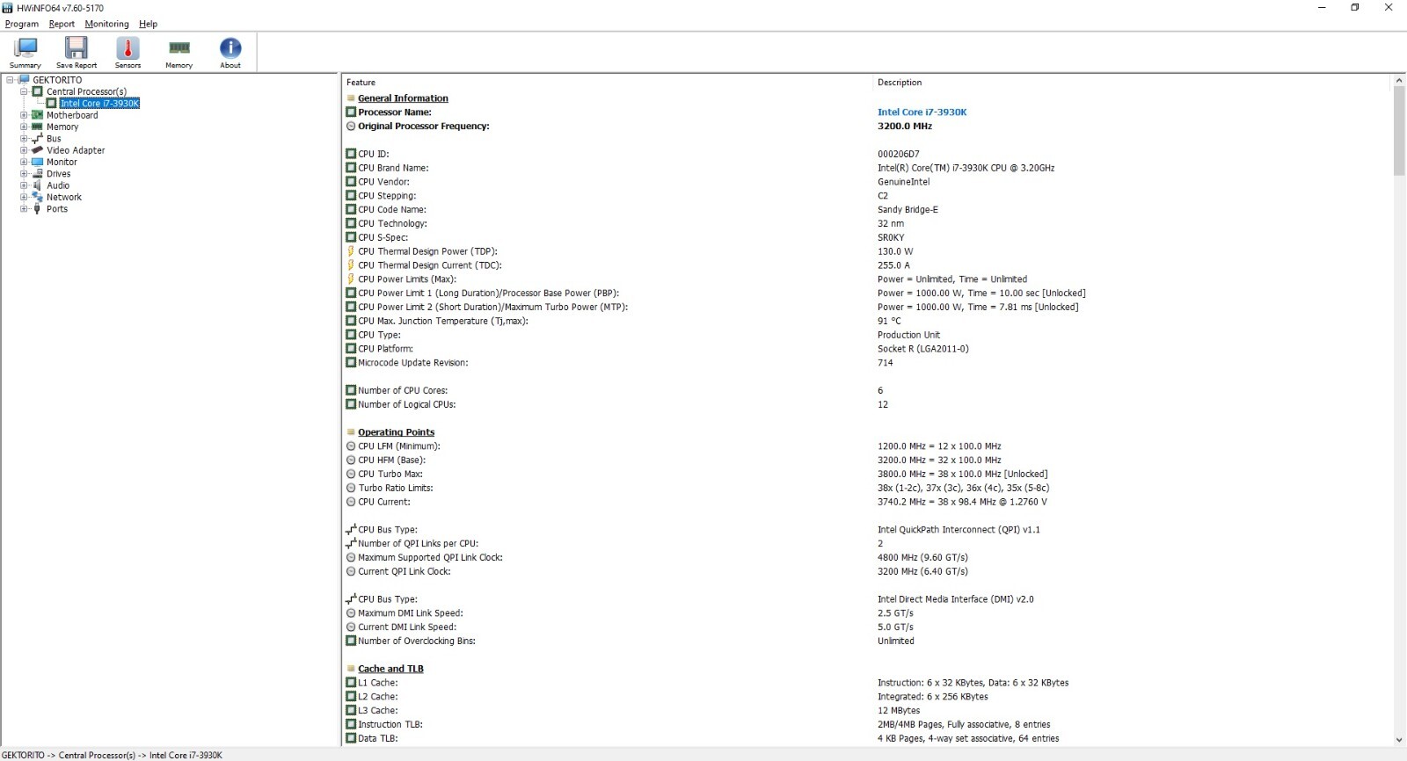Screen dimensions: 1407x761
Task: Click the Thermal Design Current lightning icon
Action: pos(351,265)
